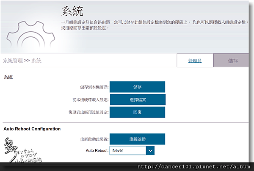Click the 重新啟動 reboot button
This screenshot has width=254, height=171.
(137, 139)
